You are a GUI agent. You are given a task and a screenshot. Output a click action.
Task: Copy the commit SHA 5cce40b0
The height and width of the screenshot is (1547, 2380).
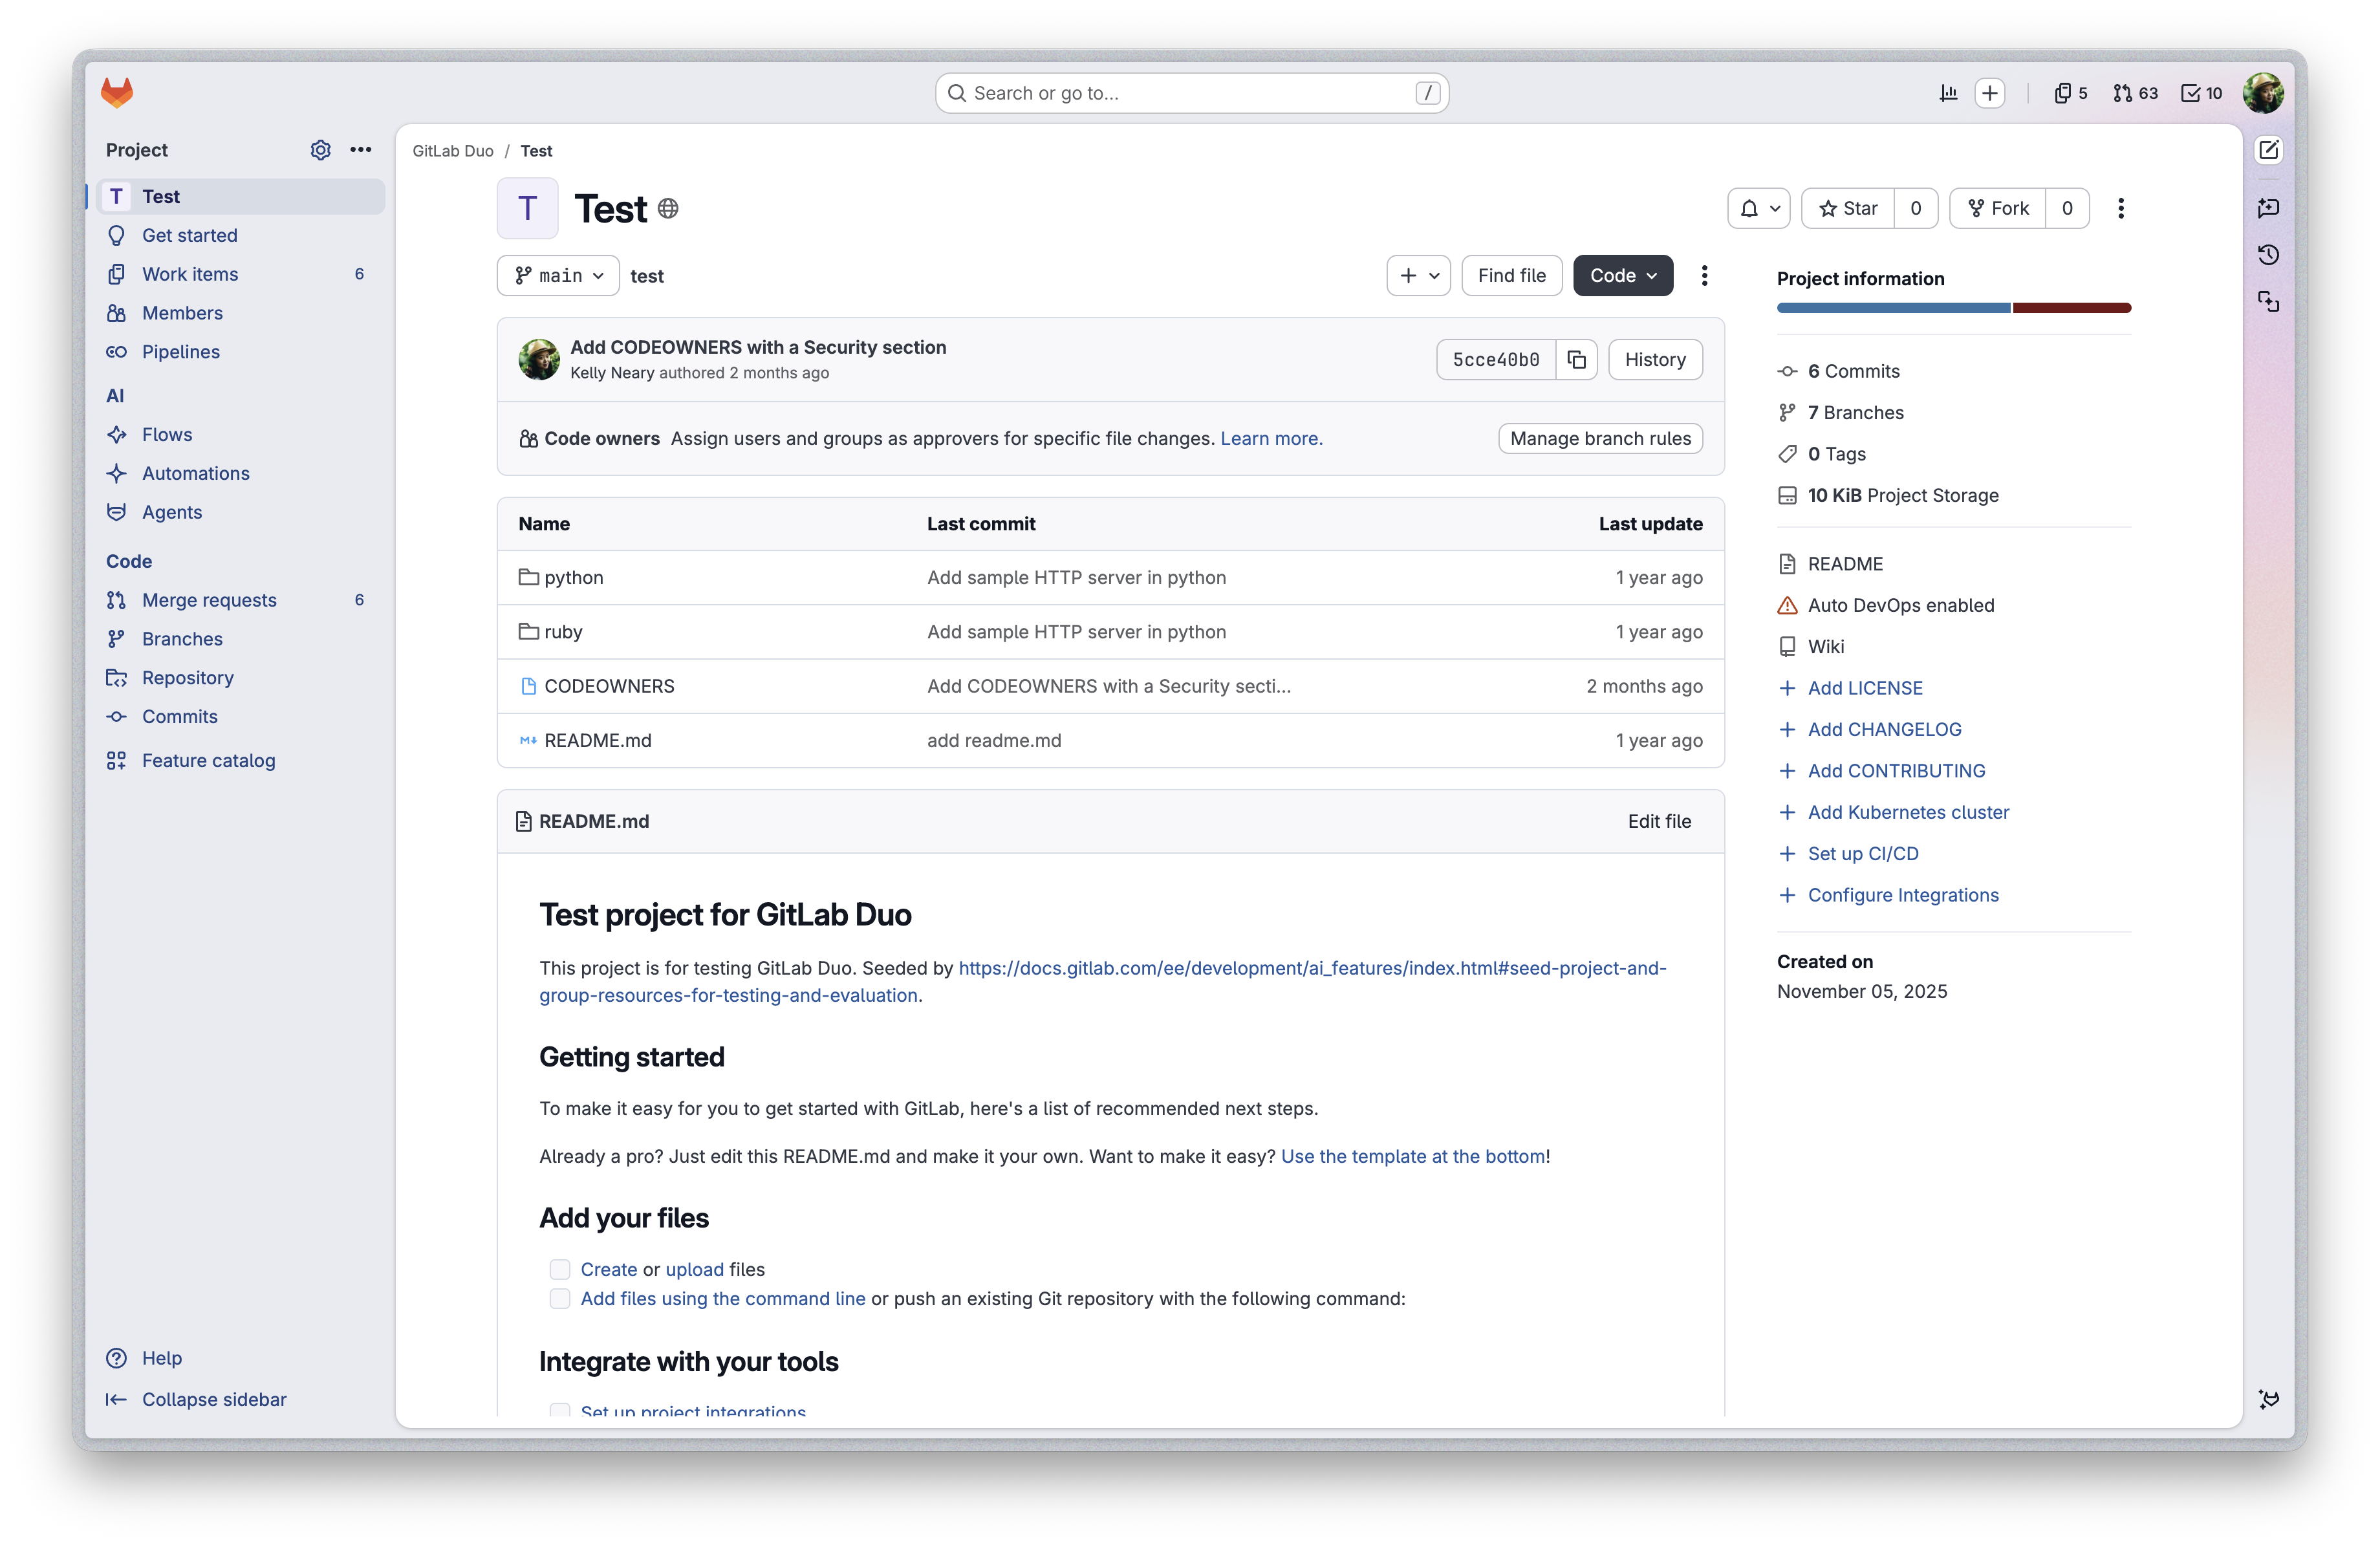coord(1576,360)
